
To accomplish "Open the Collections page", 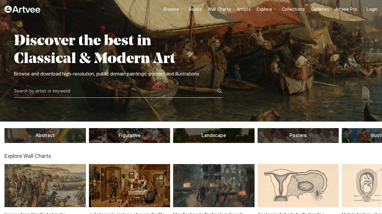I will click(x=293, y=9).
